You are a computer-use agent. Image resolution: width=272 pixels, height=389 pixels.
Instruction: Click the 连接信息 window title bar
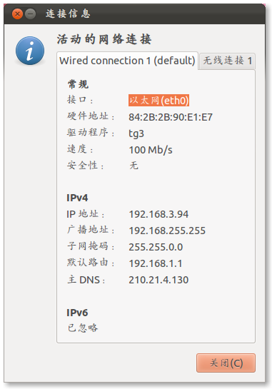[x=134, y=14]
